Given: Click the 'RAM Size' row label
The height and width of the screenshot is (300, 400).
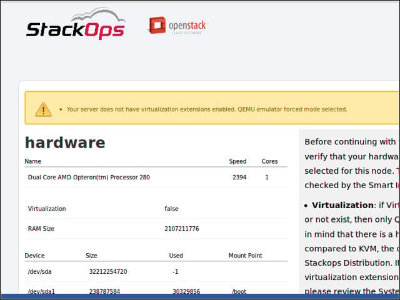Looking at the screenshot, I should coord(41,229).
